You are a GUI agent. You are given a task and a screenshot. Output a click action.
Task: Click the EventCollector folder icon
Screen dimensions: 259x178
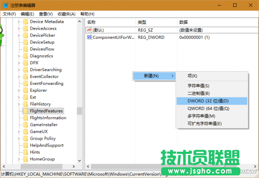click(x=25, y=77)
